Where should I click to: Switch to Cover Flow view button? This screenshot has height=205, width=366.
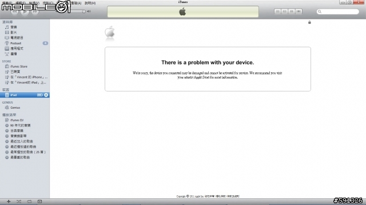[x=299, y=11]
